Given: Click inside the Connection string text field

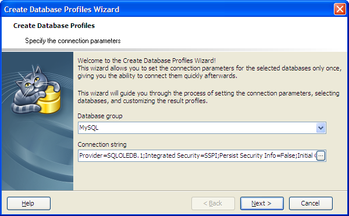Looking at the screenshot, I should point(197,155).
